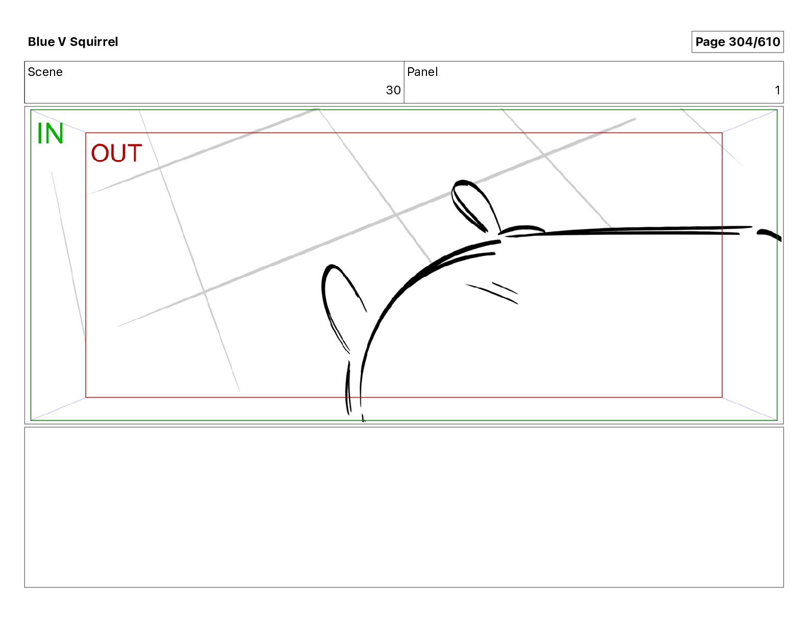Viewport: 808px width, 624px height.
Task: Click the 'Page 304/610' page indicator
Action: 737,42
